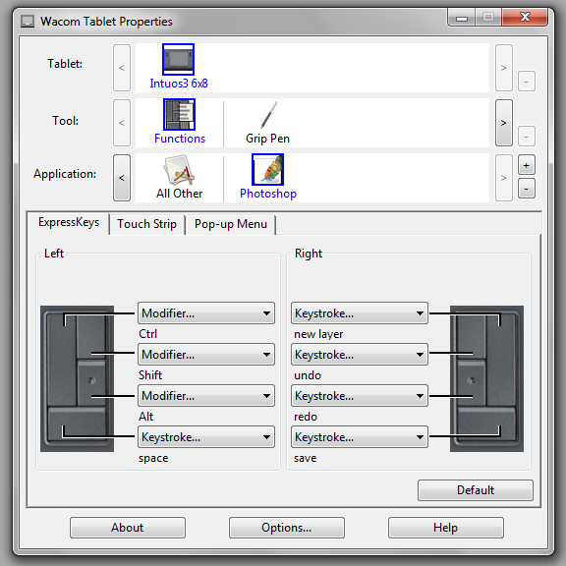Image resolution: width=566 pixels, height=566 pixels.
Task: Open the Options... dialog button
Action: [x=287, y=528]
